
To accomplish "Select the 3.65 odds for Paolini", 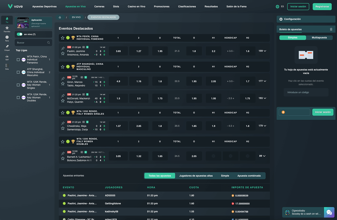I will pyautogui.click(x=118, y=51).
